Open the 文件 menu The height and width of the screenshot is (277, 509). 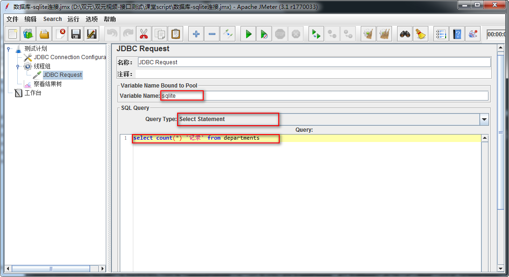pyautogui.click(x=12, y=19)
